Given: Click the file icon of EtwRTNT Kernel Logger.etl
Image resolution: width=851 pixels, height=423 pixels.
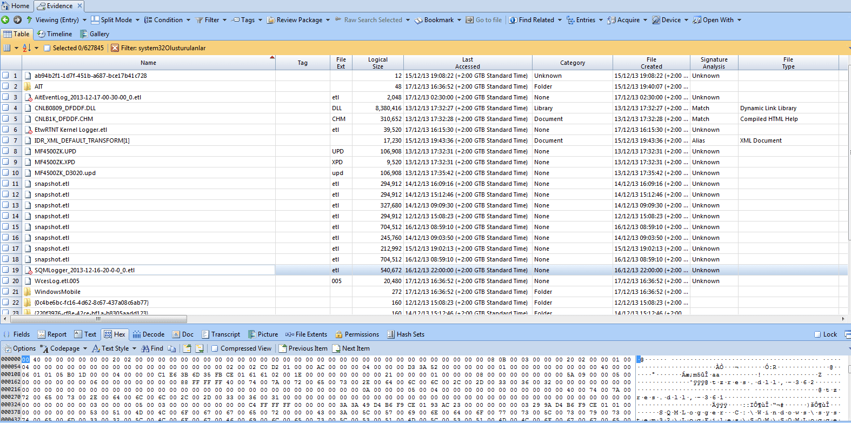Looking at the screenshot, I should click(28, 130).
